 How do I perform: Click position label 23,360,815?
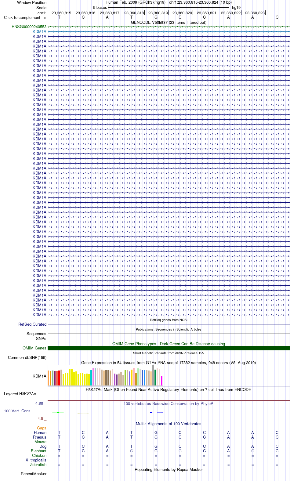point(61,13)
